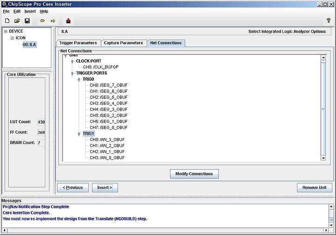The width and height of the screenshot is (336, 235).
Task: Open the Edit menu
Action: coord(17,11)
